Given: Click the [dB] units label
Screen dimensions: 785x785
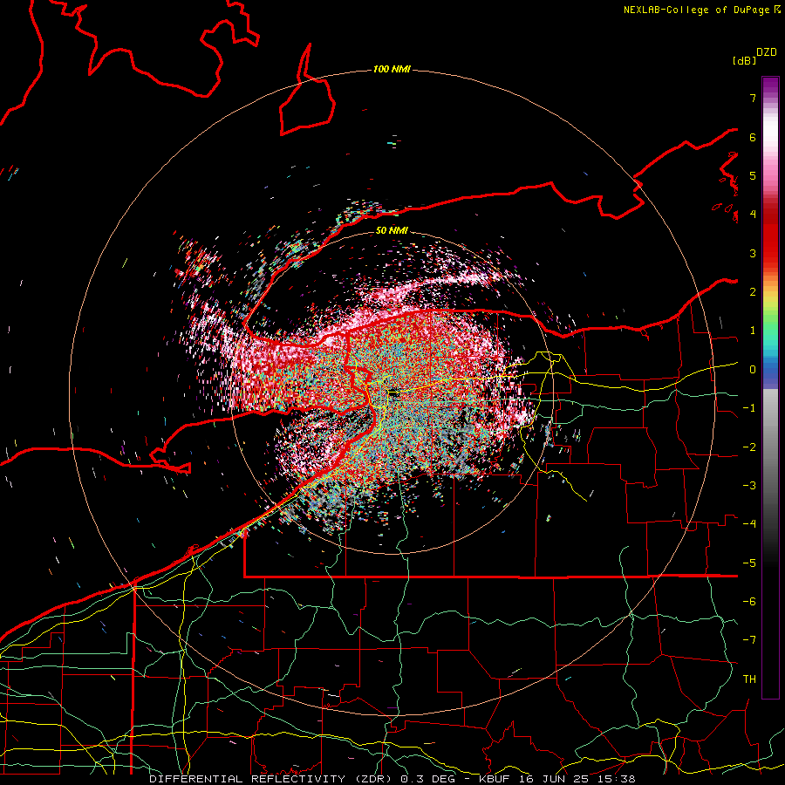Looking at the screenshot, I should pos(745,60).
